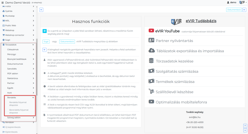Click the Dokumentáció button at top right
The image size is (248, 134).
[234, 10]
